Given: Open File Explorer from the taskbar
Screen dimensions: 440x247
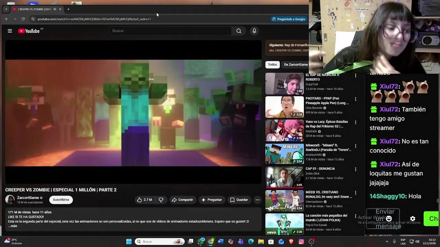Looking at the screenshot, I should pos(261,242).
